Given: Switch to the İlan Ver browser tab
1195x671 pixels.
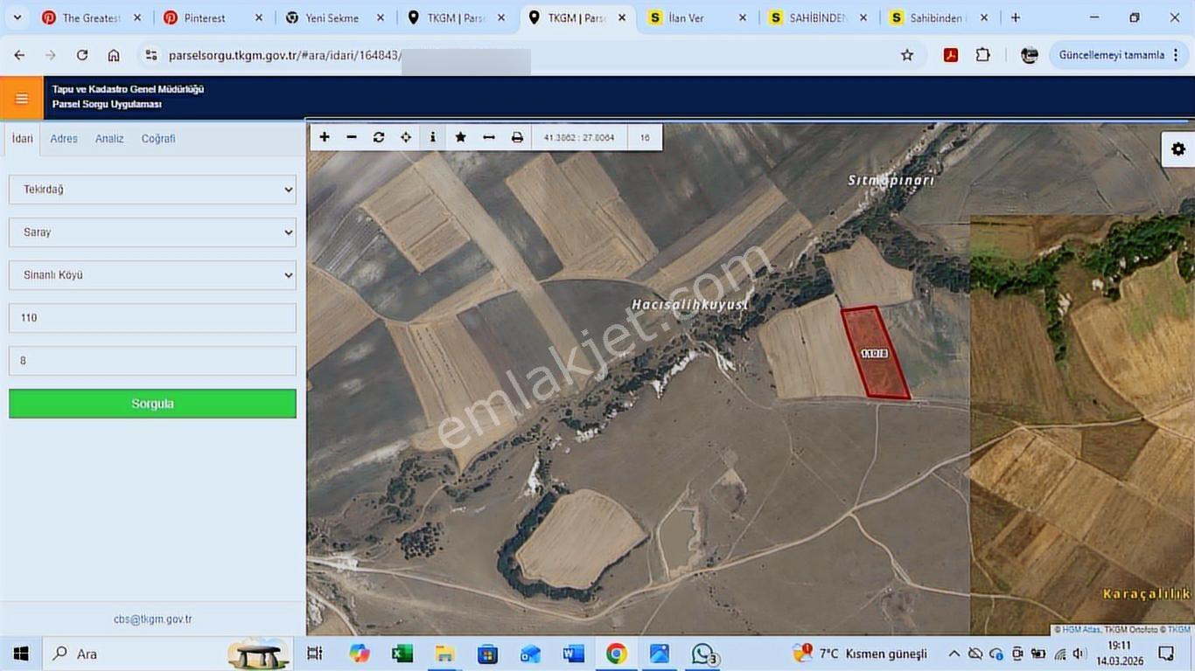Looking at the screenshot, I should pyautogui.click(x=686, y=17).
